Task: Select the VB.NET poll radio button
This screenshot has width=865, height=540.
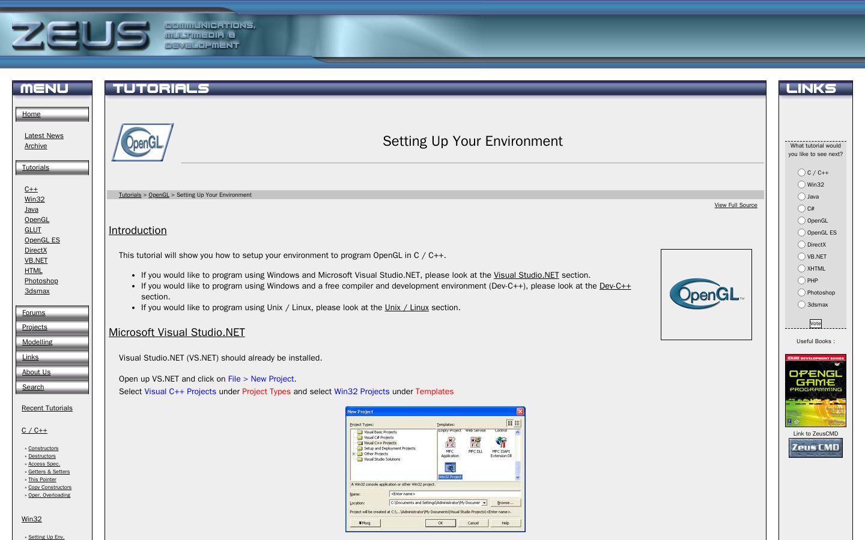Action: pyautogui.click(x=801, y=257)
